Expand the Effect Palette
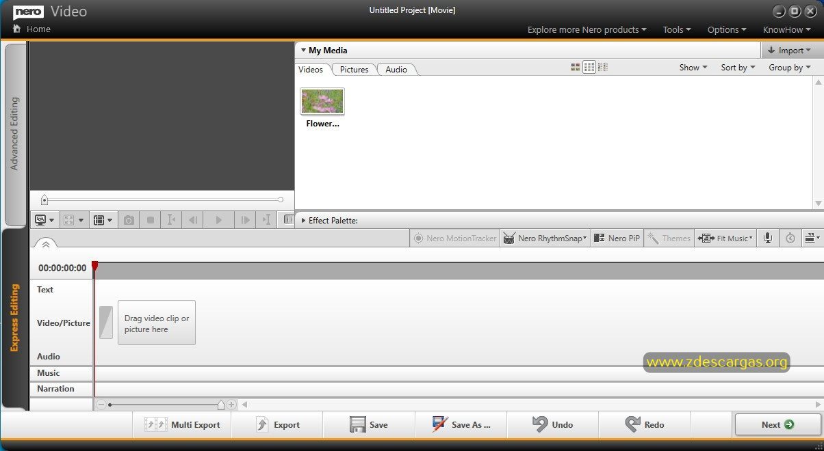This screenshot has width=824, height=451. point(303,221)
